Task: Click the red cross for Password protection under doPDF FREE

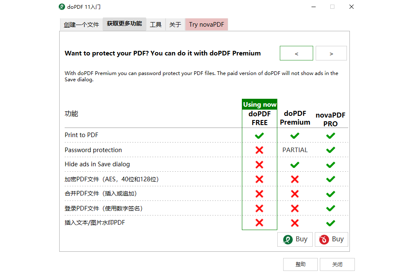Action: [259, 150]
